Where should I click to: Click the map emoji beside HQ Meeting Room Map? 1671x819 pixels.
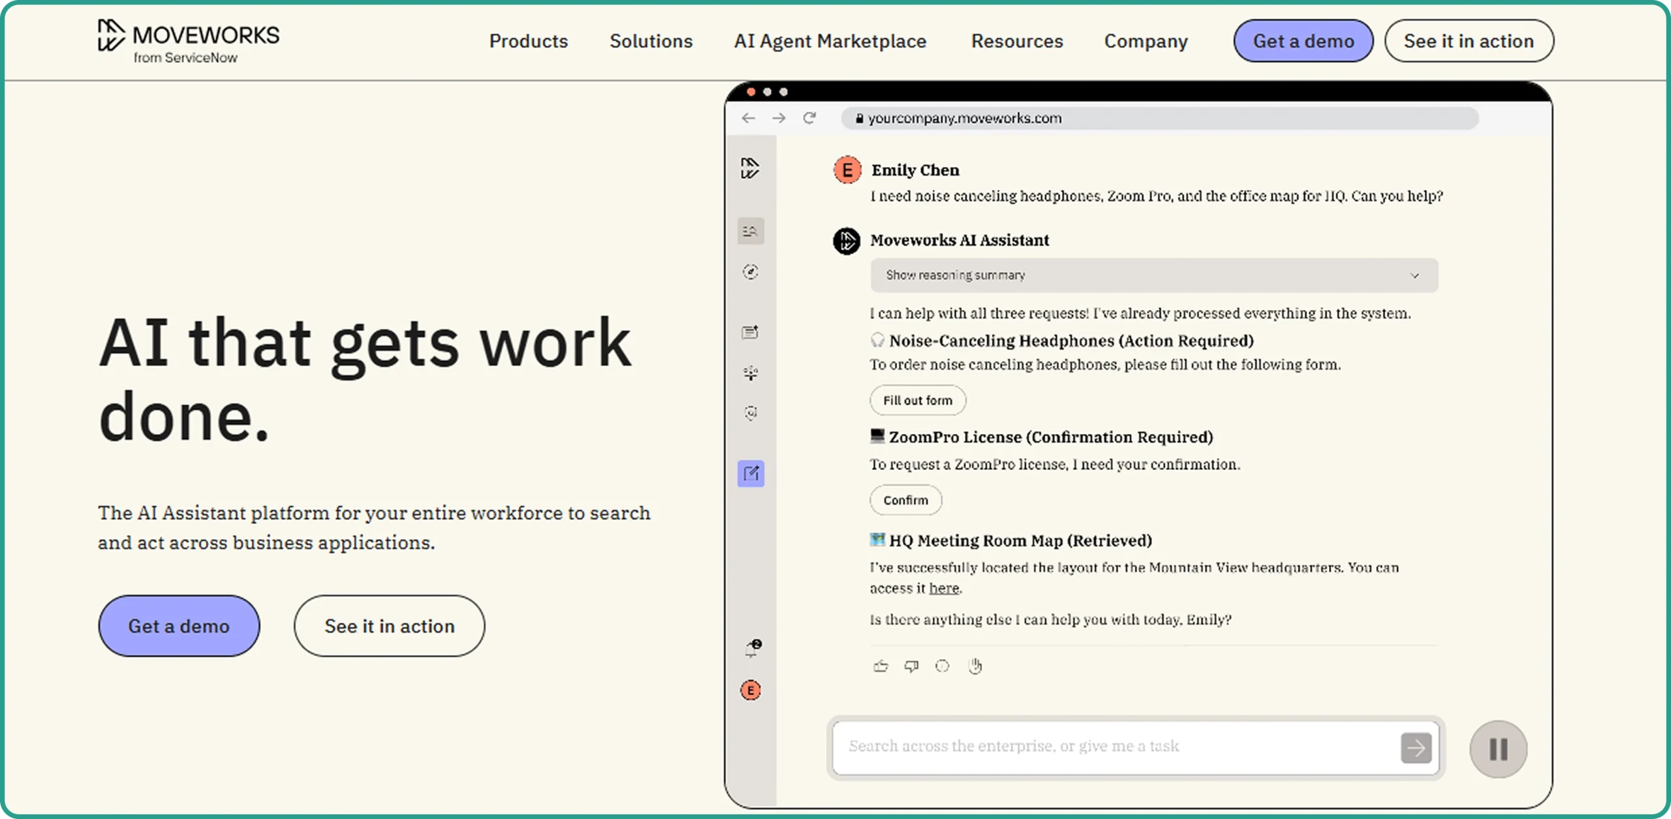877,540
